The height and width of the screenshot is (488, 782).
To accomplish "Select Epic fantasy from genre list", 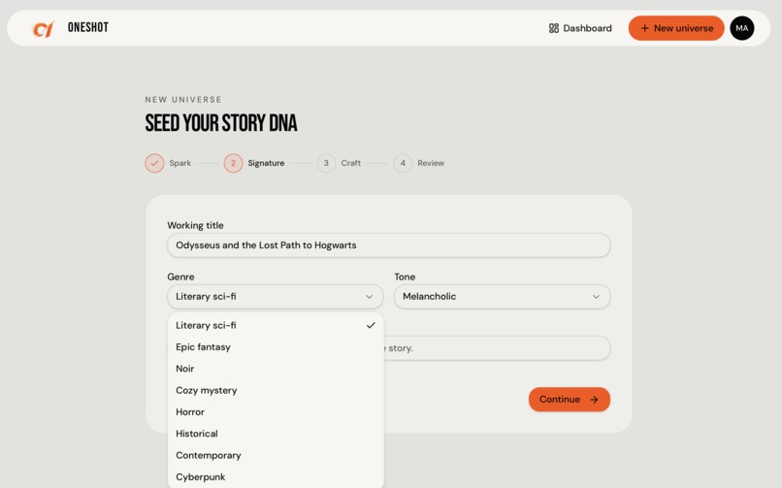I will [x=276, y=347].
